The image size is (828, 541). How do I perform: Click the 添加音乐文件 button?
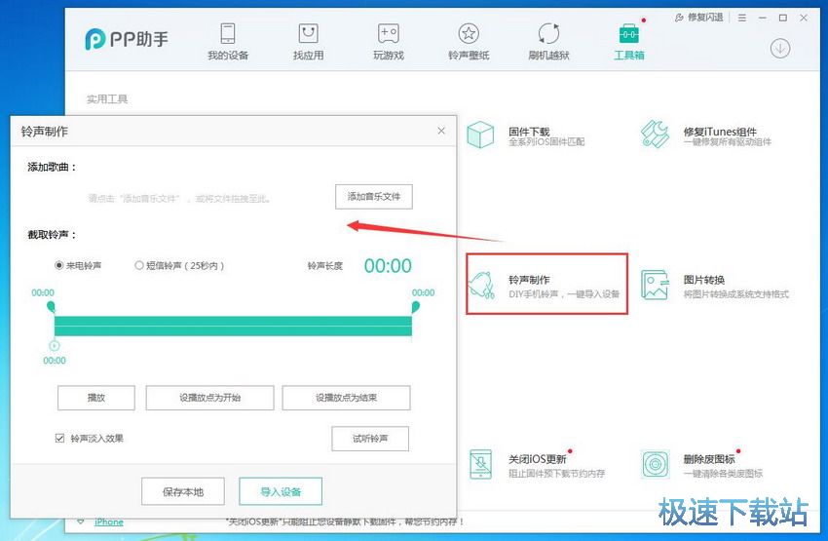(374, 197)
